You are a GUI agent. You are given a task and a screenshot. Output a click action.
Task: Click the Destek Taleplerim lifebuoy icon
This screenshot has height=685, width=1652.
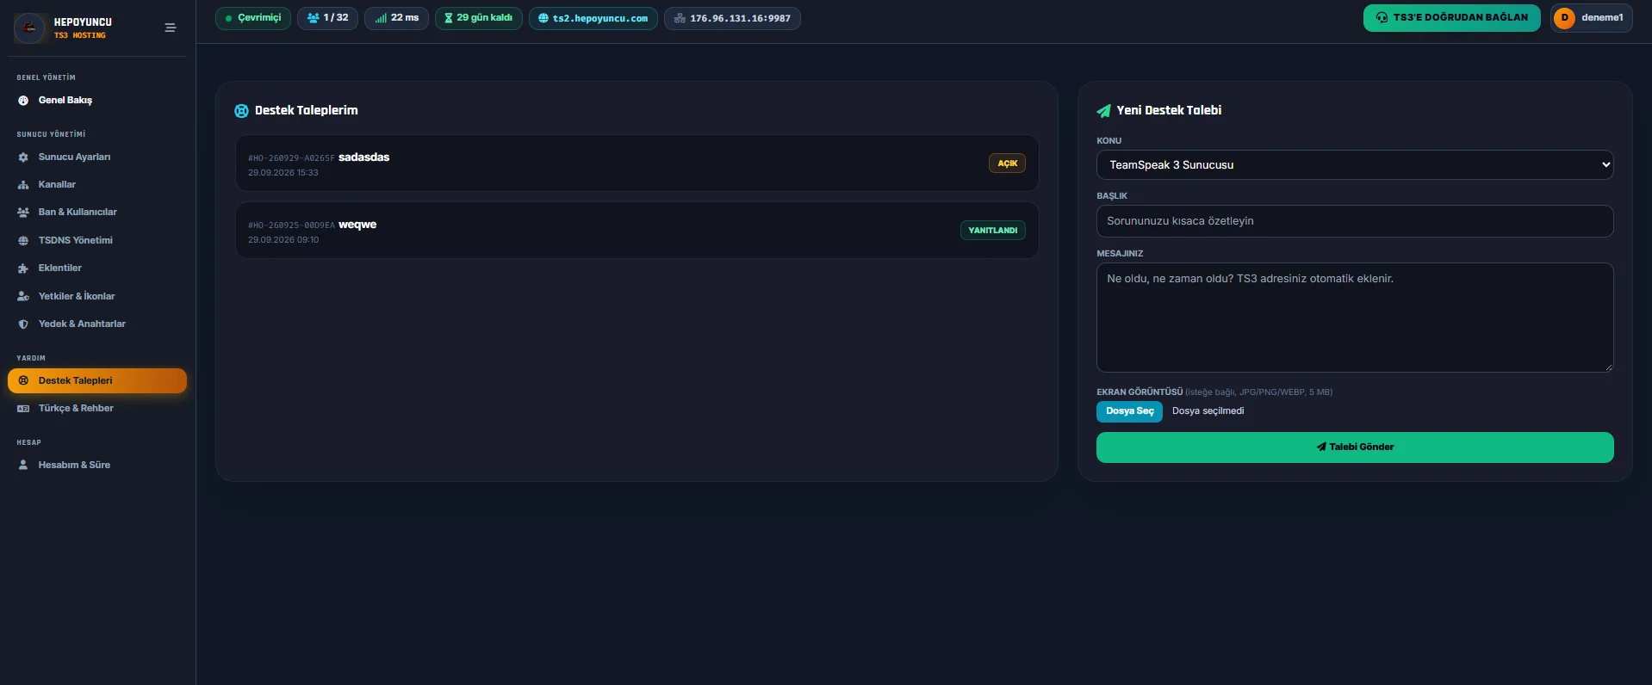tap(241, 111)
